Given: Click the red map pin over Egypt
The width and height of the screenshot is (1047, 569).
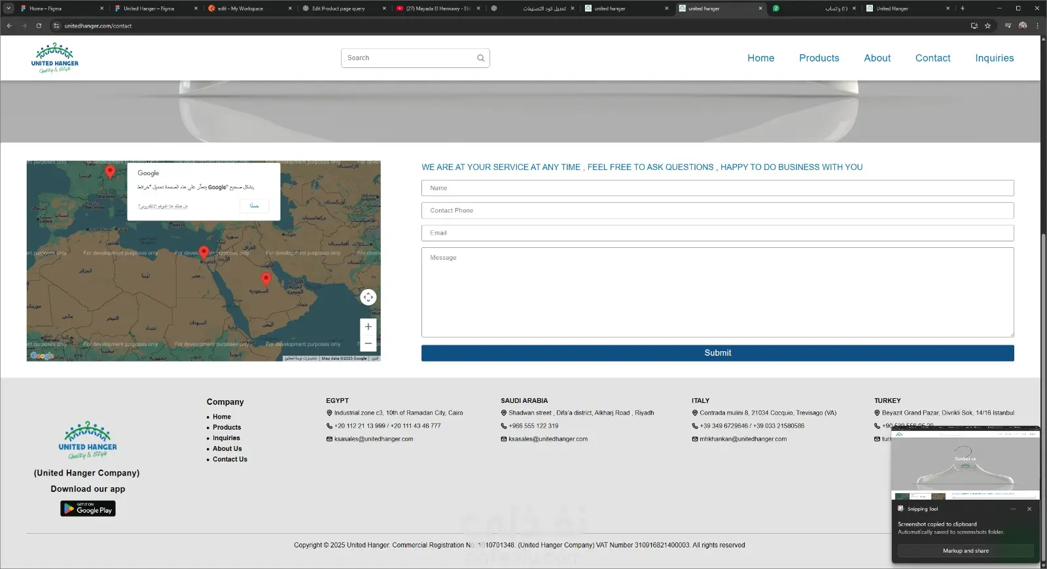Looking at the screenshot, I should 204,252.
